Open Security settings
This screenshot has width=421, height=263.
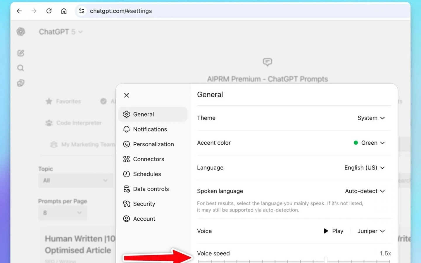(153, 204)
